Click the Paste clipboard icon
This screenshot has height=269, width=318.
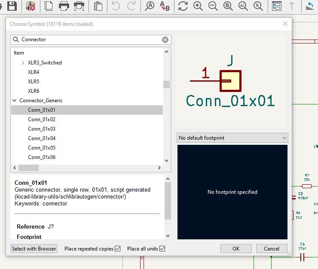98,6
